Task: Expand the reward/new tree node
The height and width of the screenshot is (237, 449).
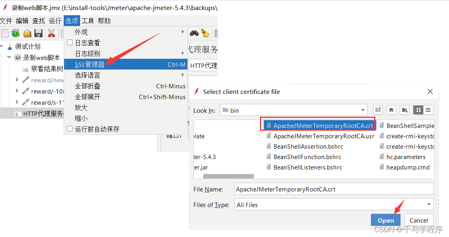Action: pyautogui.click(x=17, y=80)
